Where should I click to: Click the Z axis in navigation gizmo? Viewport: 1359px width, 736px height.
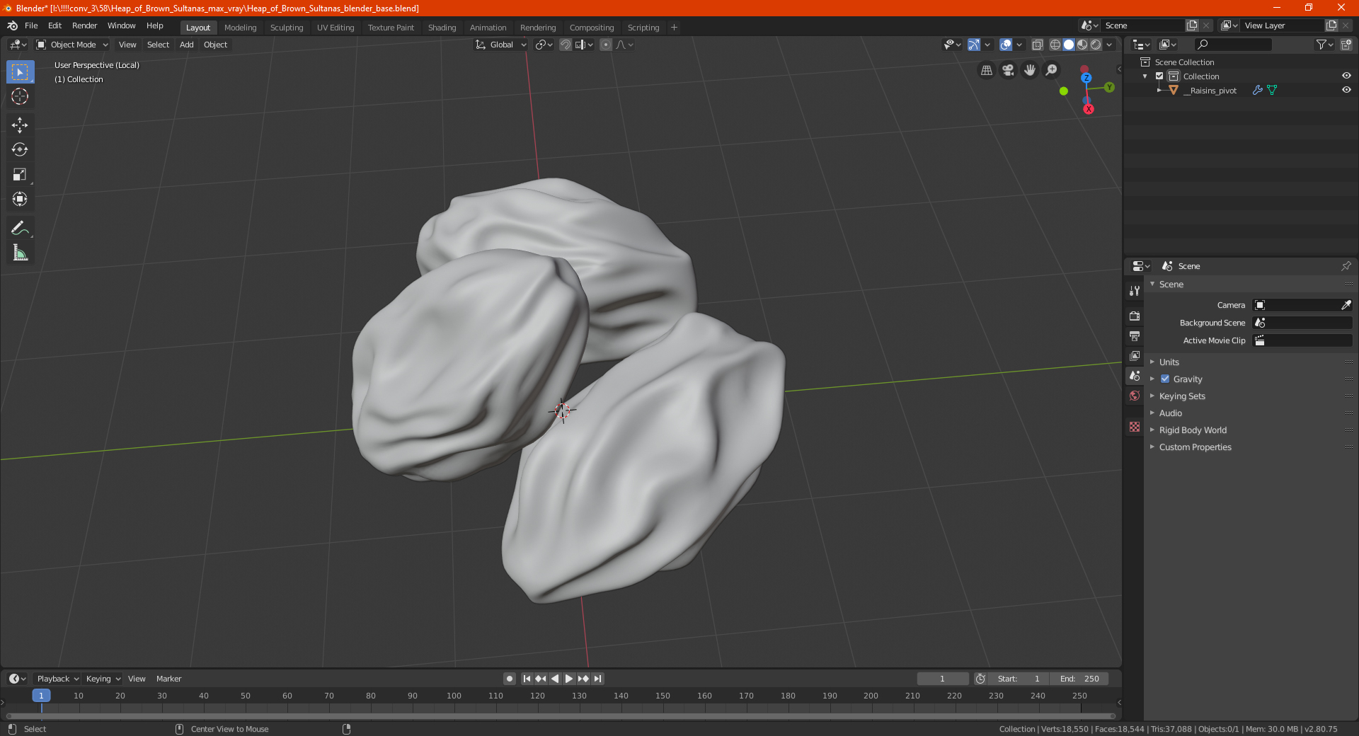[x=1086, y=78]
